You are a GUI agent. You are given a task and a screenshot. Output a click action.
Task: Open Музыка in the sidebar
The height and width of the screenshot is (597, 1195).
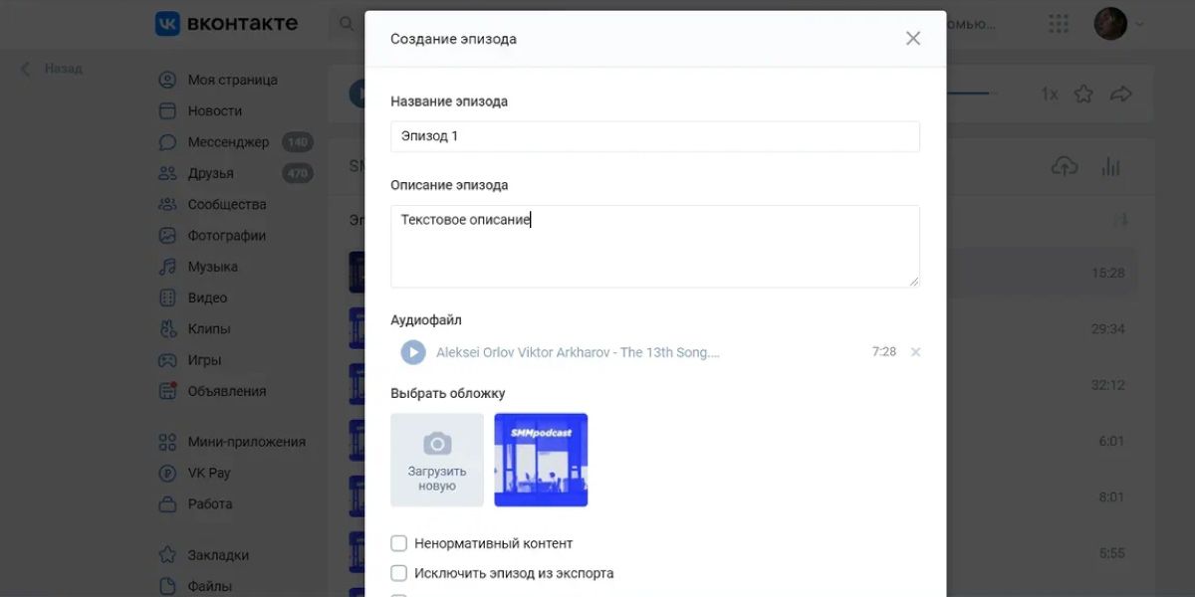212,267
